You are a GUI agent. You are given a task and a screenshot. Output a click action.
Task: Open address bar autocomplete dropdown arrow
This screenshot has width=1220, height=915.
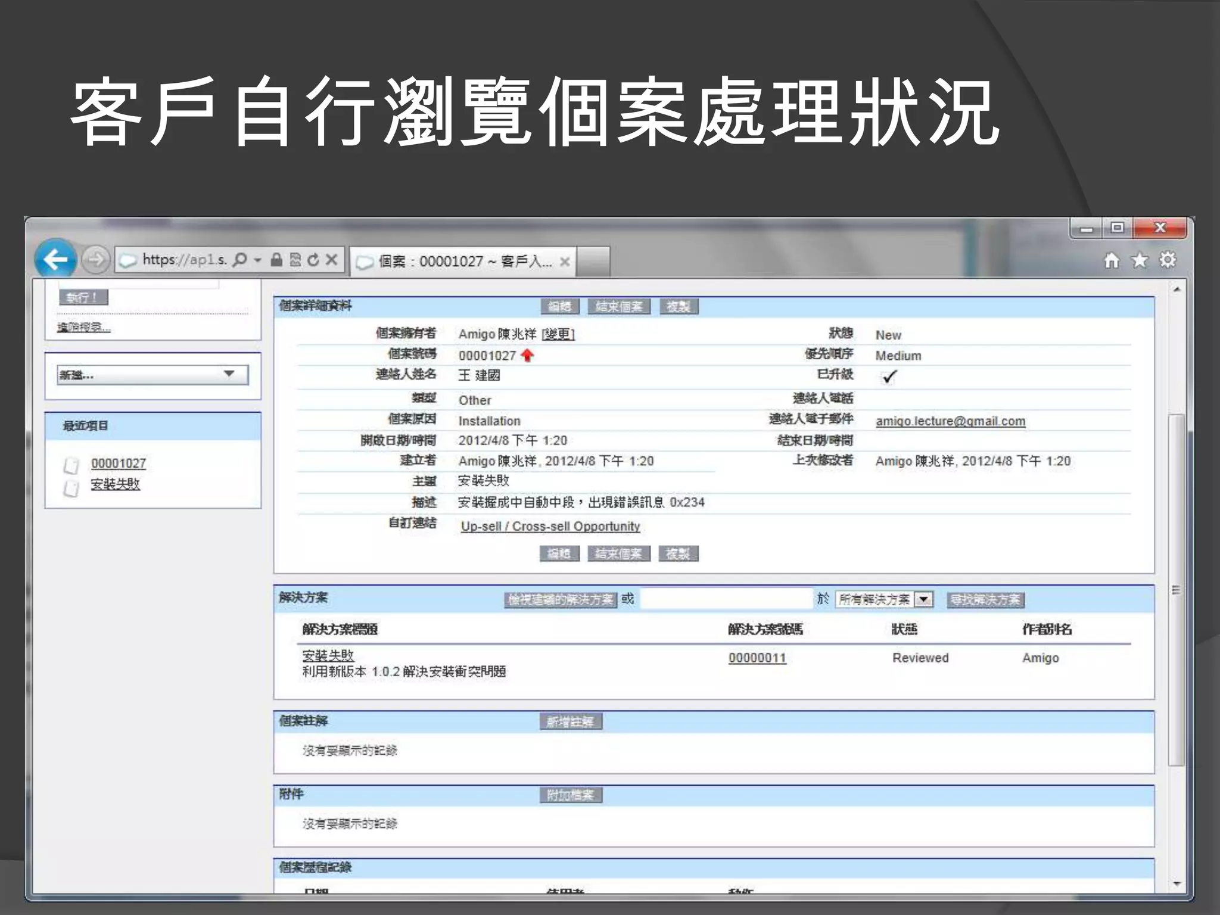(257, 260)
